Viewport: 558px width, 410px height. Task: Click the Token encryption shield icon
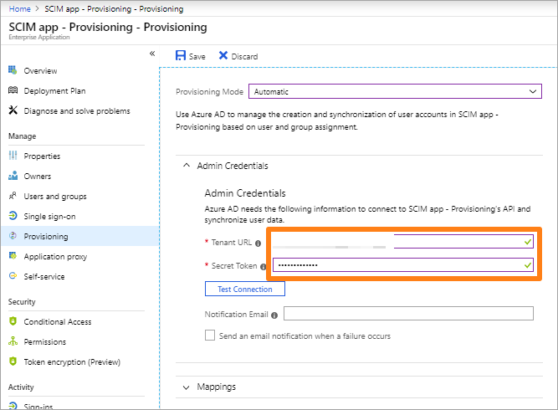[13, 361]
